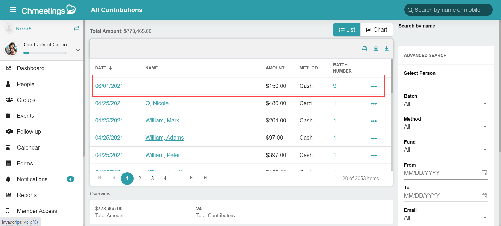
Task: Click the Select Person input field
Action: point(446,82)
